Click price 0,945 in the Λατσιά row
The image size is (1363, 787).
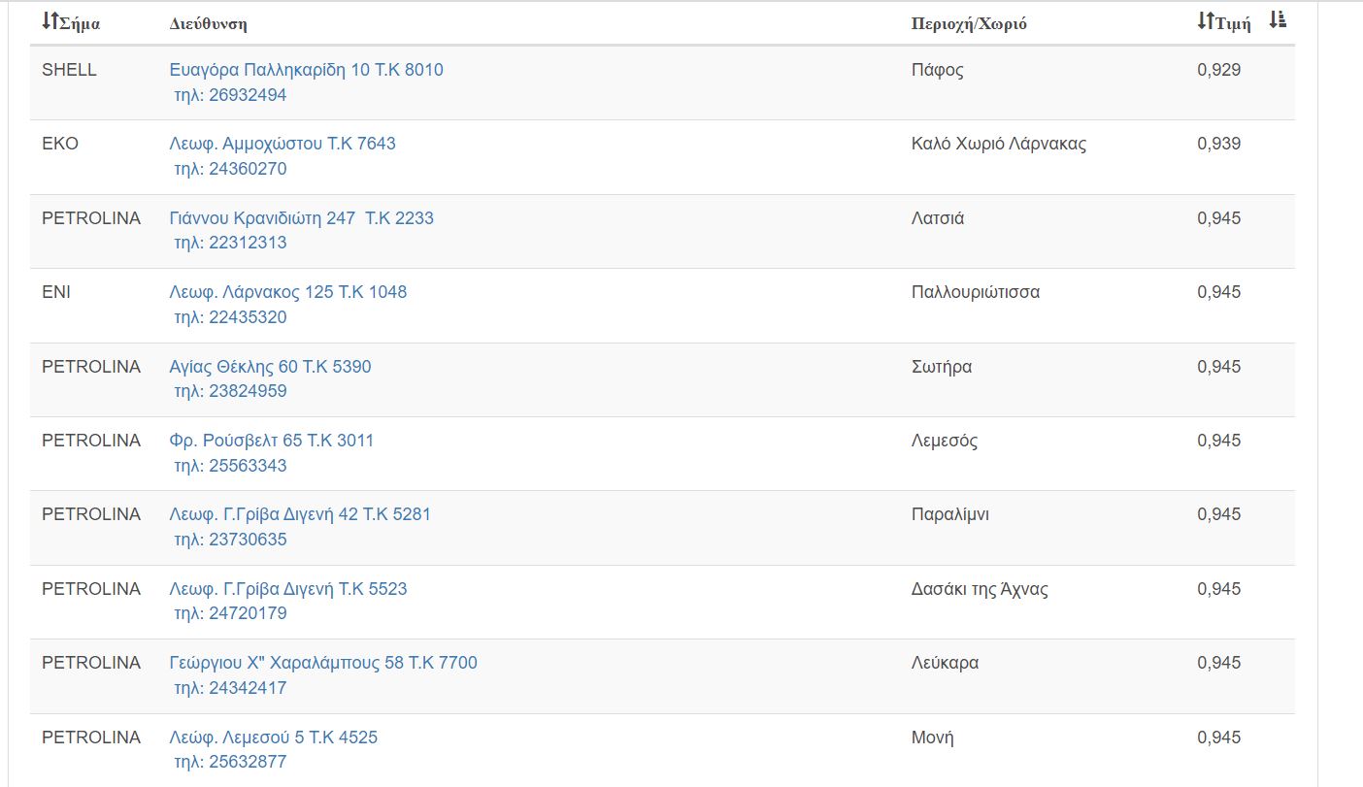pyautogui.click(x=1219, y=218)
